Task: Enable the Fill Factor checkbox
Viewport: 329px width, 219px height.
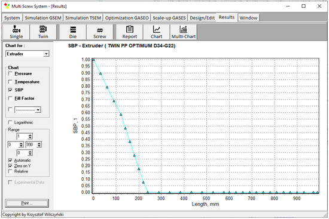Action: 10,98
